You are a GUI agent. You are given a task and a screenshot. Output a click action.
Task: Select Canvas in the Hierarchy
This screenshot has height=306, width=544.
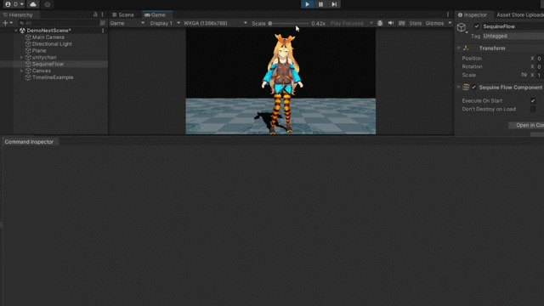click(x=42, y=71)
